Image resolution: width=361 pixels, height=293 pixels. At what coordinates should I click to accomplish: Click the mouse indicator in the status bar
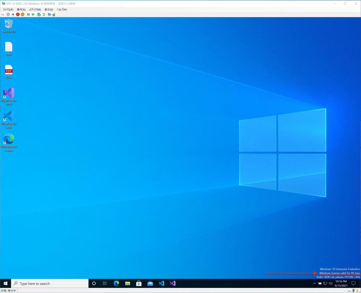[353, 291]
